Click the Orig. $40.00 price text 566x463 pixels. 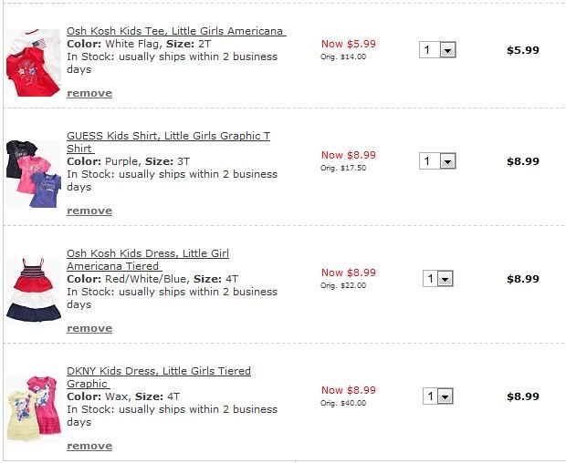(343, 403)
